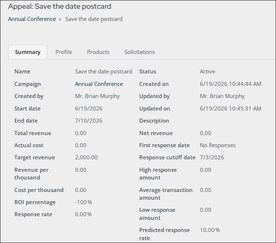Click the 'Target revenue' field label

(x=34, y=157)
